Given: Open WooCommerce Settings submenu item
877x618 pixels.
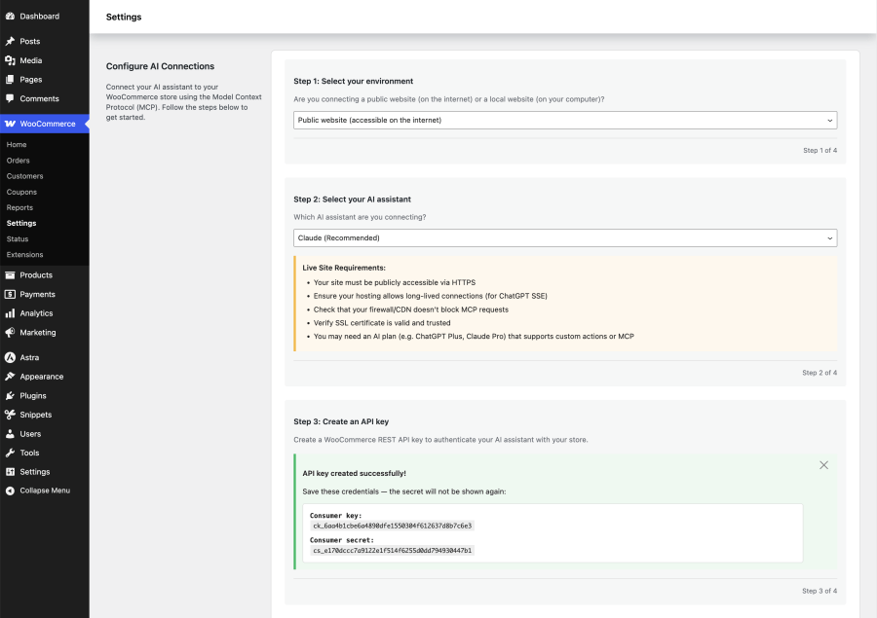Looking at the screenshot, I should click(x=21, y=223).
